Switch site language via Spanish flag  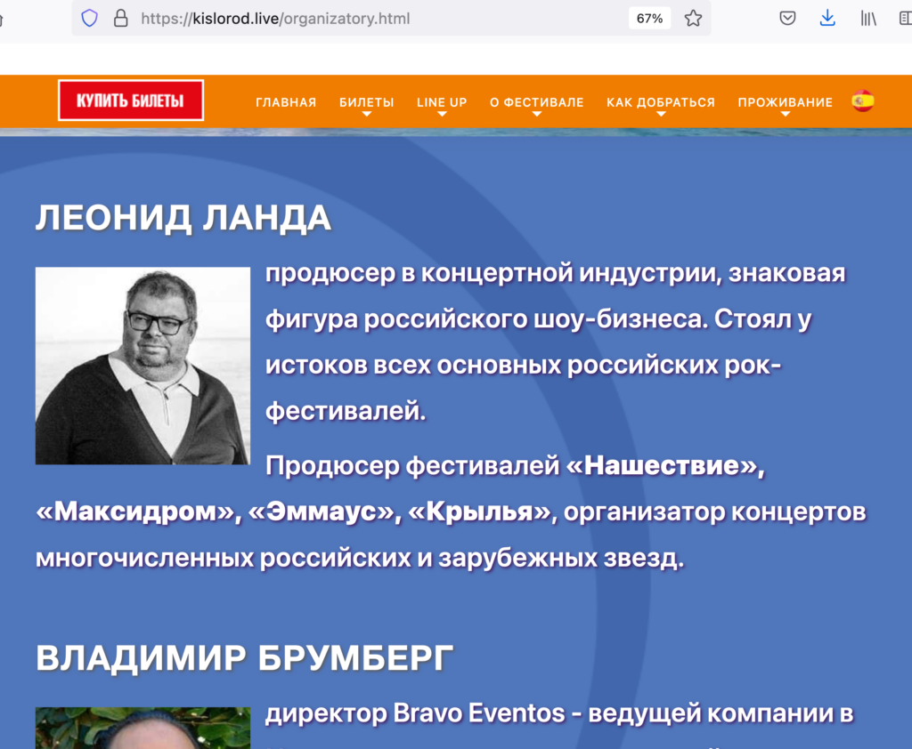[862, 101]
